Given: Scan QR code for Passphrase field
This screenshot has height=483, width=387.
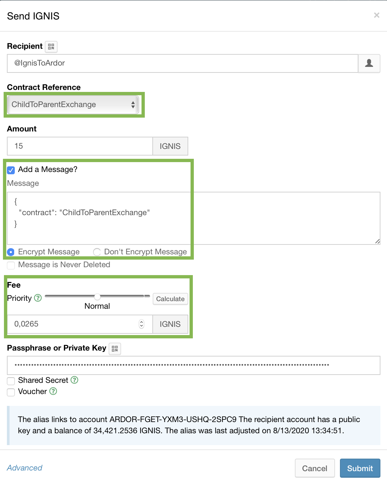Looking at the screenshot, I should click(115, 349).
